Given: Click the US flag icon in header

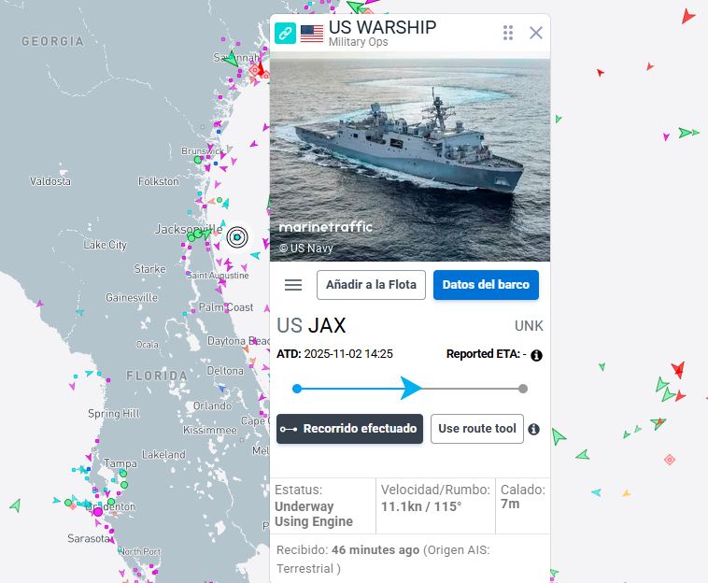Looking at the screenshot, I should point(312,34).
